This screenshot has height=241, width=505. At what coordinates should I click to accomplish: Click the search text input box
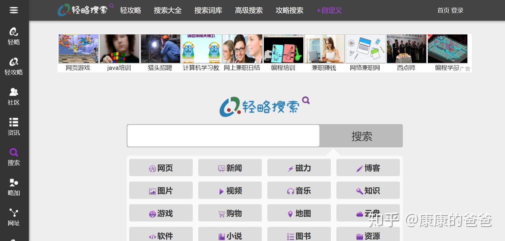[223, 136]
